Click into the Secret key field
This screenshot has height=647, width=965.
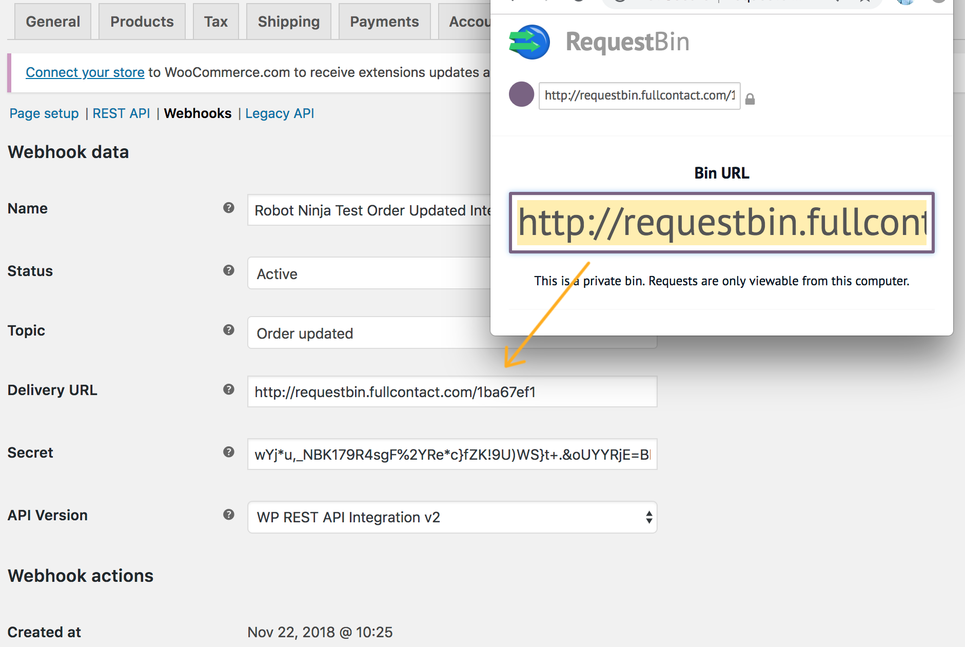pyautogui.click(x=452, y=454)
